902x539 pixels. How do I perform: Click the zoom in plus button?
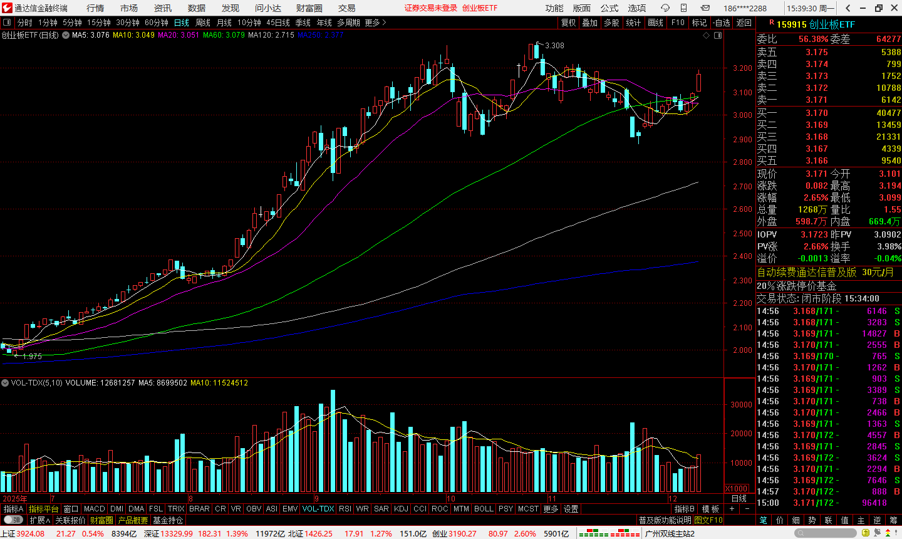coord(732,509)
